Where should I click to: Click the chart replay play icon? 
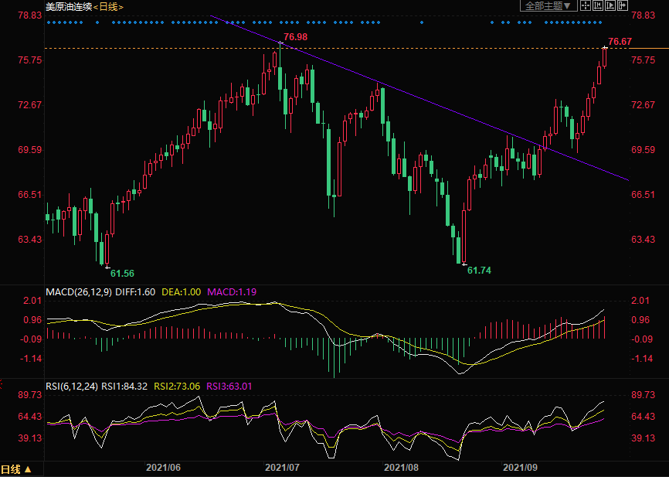[x=610, y=6]
